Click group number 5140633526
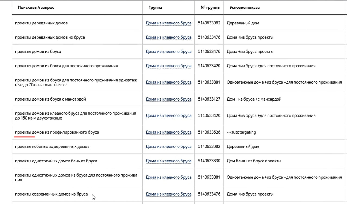 tap(209, 133)
